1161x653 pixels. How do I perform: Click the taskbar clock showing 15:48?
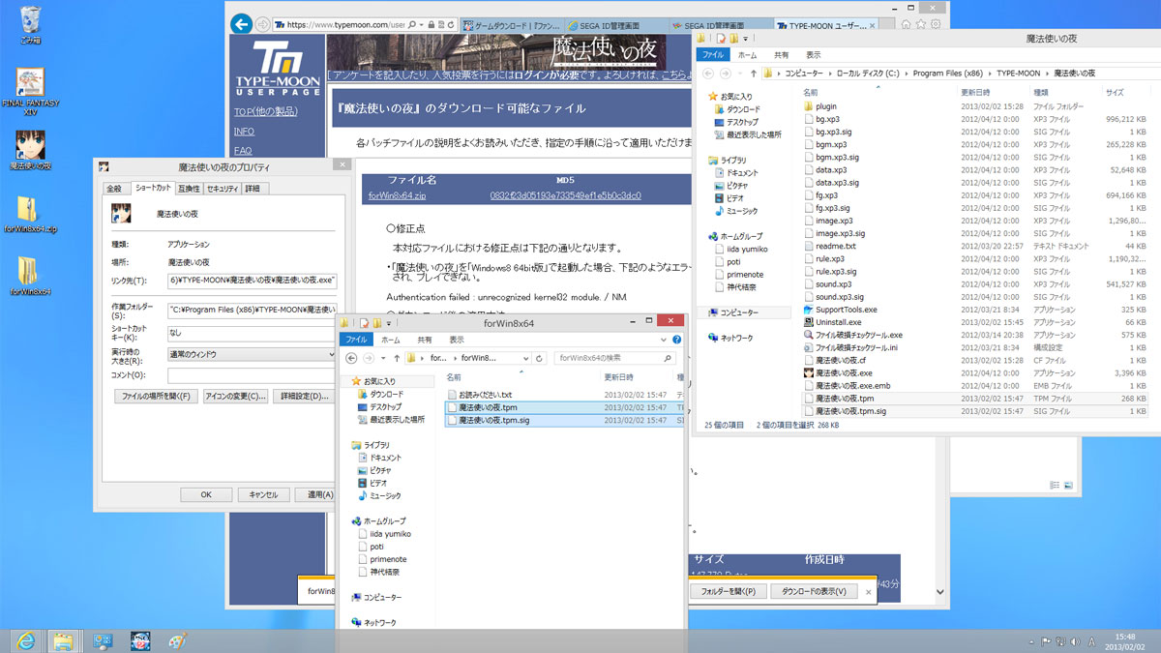(1125, 641)
